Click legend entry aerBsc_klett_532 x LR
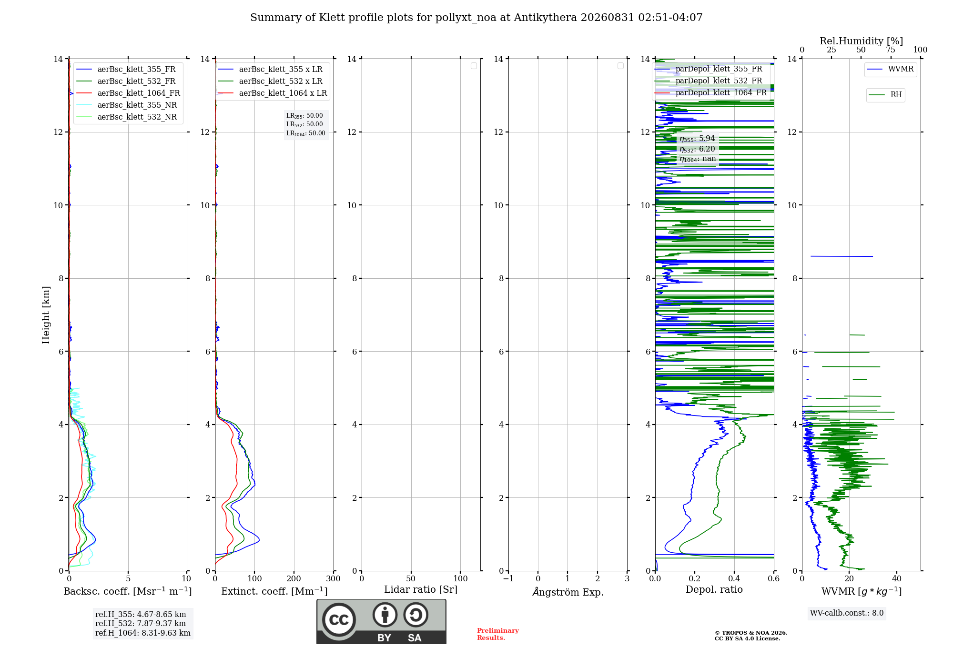 point(270,81)
